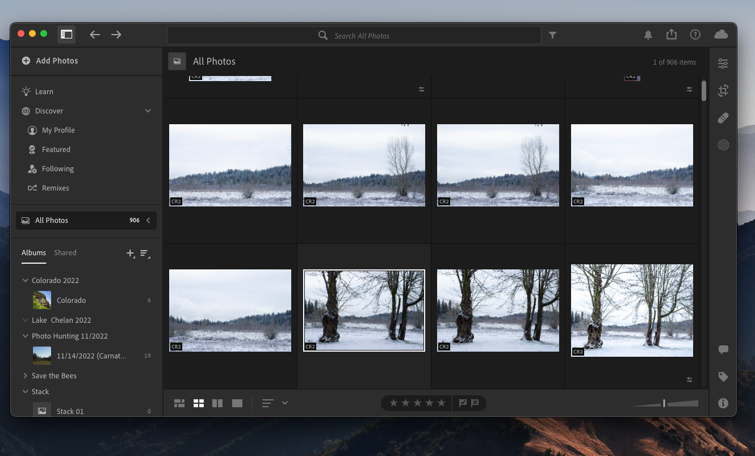Viewport: 755px width, 456px height.
Task: Collapse the left sidebar panel
Action: 66,34
